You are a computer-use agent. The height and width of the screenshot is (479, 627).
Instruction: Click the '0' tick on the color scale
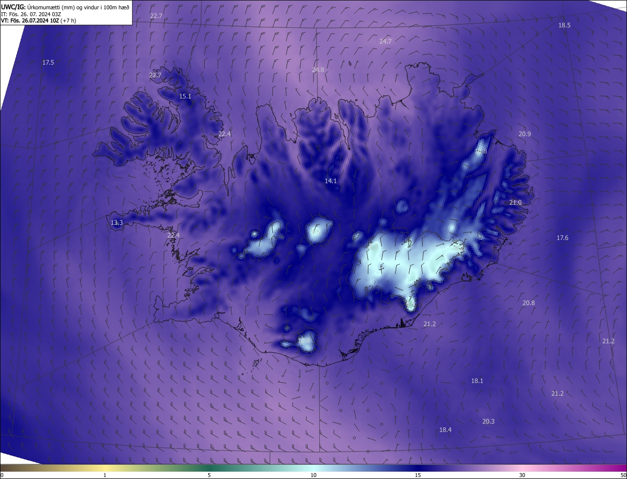tap(2, 475)
